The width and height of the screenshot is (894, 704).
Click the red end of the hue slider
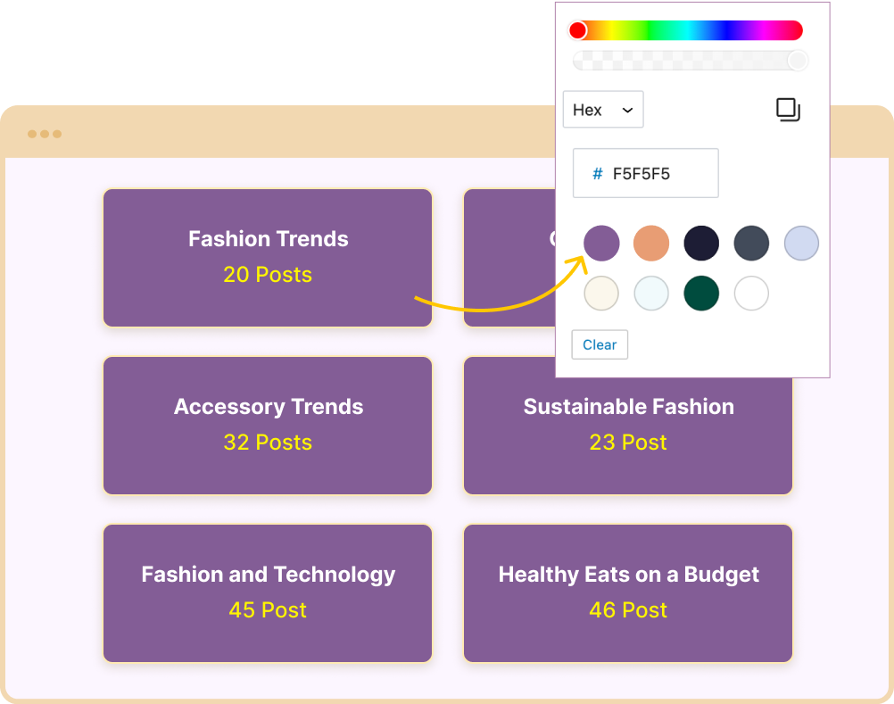click(x=578, y=29)
